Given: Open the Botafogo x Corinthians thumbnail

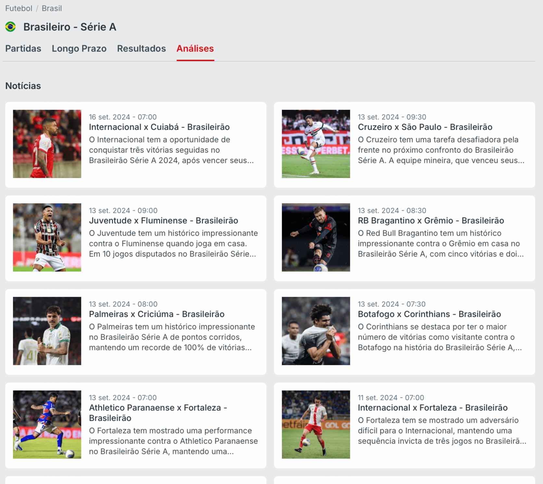Looking at the screenshot, I should [x=316, y=331].
